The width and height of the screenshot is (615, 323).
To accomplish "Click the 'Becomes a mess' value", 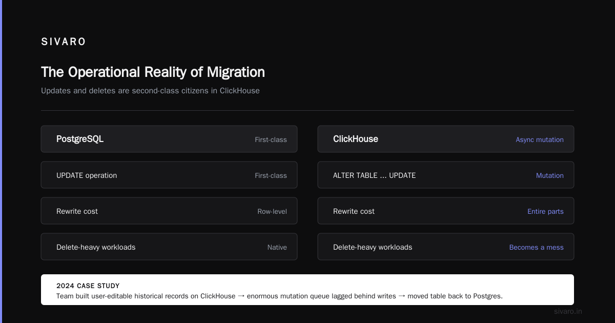I will [536, 247].
